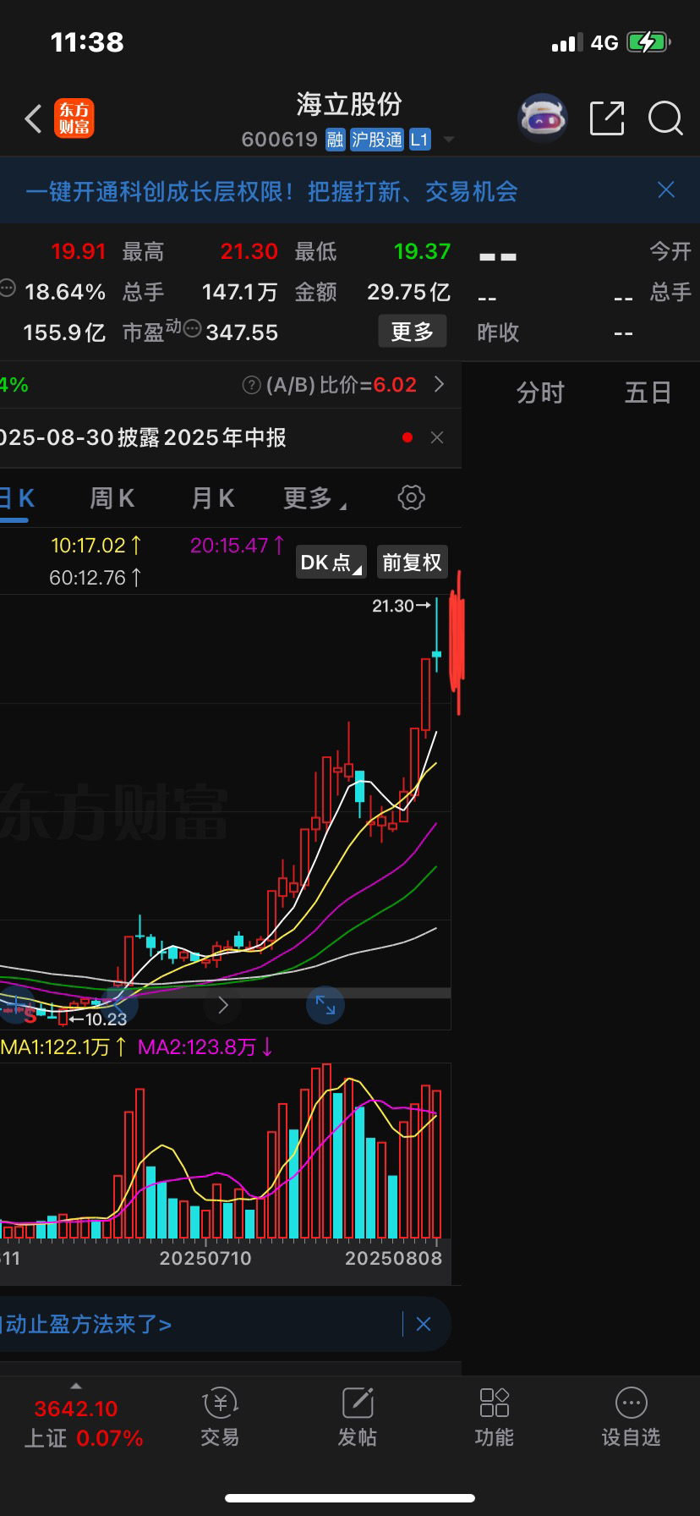Screen dimensions: 700x1516
Task: Tap the back arrow icon
Action: (x=33, y=119)
